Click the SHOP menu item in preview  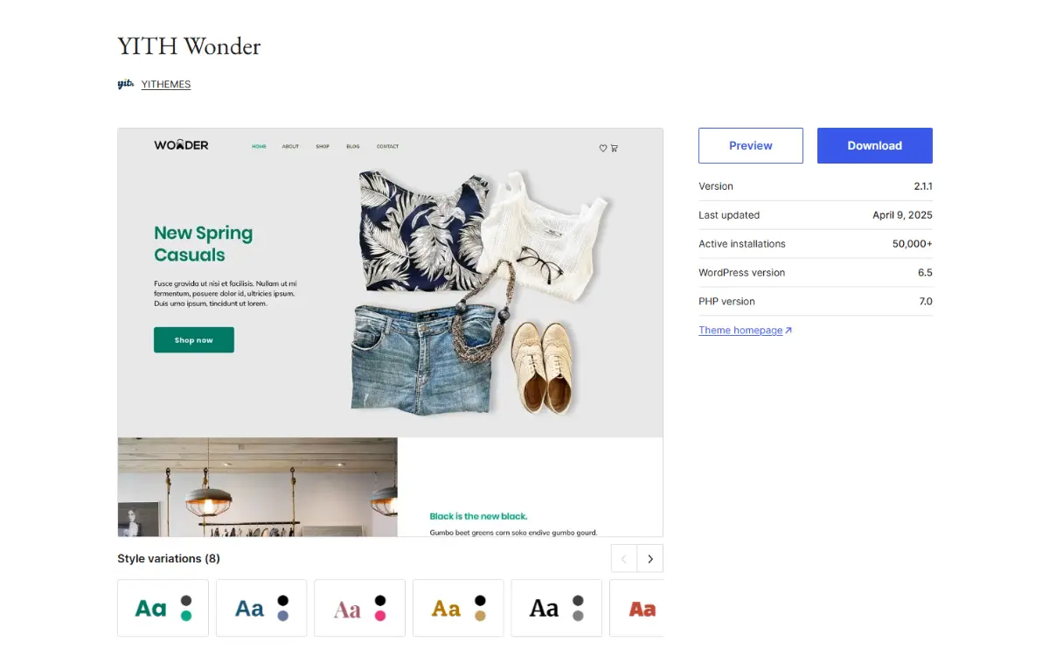tap(323, 147)
